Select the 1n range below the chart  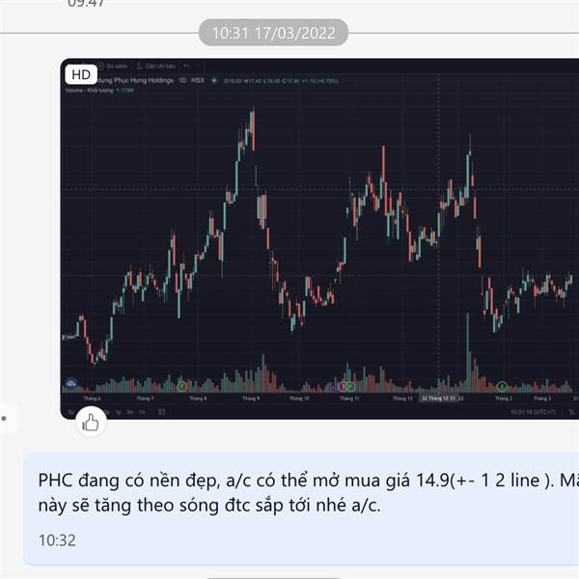pyautogui.click(x=142, y=412)
